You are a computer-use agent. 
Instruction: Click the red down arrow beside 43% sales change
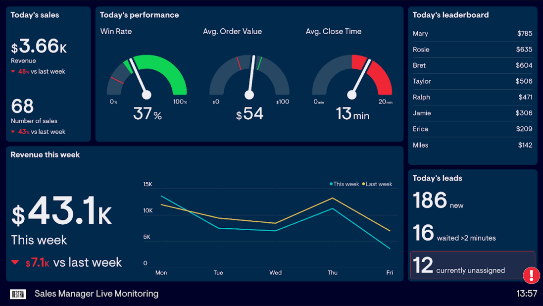coord(13,132)
